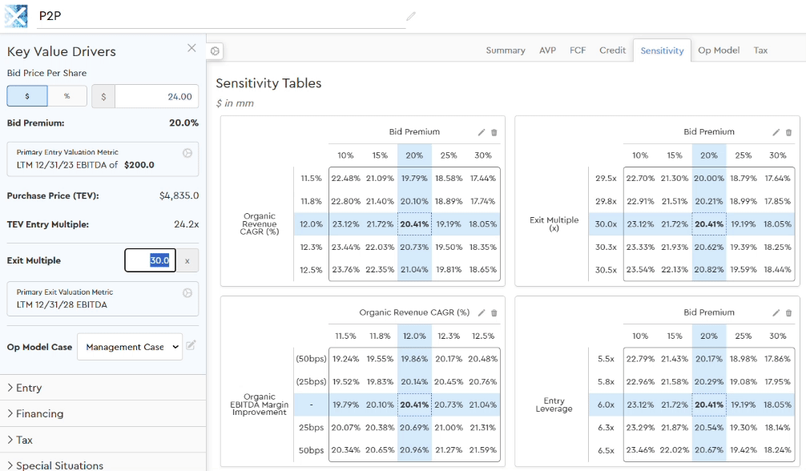The image size is (806, 471).
Task: Switch bid price mode to percent
Action: click(66, 96)
